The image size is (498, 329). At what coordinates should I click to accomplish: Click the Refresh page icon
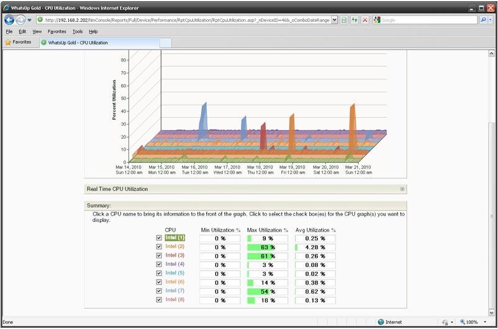[x=355, y=20]
